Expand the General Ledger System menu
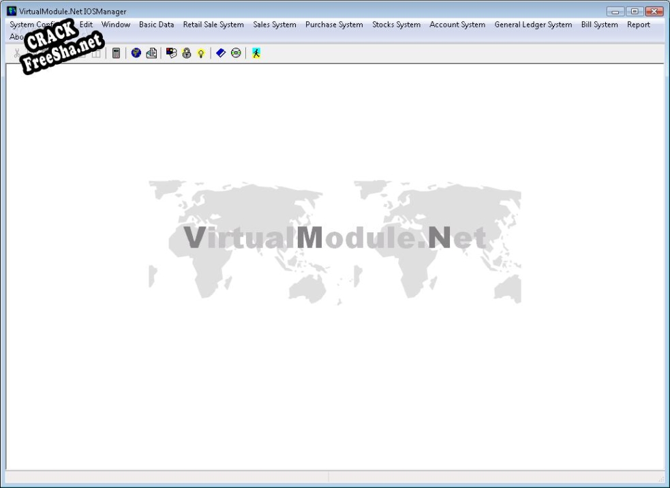Image resolution: width=670 pixels, height=488 pixels. pyautogui.click(x=533, y=25)
